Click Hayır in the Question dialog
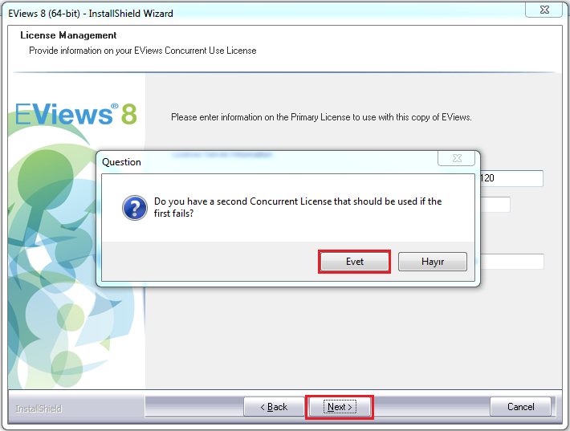The height and width of the screenshot is (431, 570). [x=433, y=262]
